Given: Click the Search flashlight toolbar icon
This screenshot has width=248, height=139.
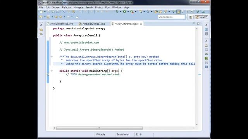Looking at the screenshot, I should [x=165, y=12].
